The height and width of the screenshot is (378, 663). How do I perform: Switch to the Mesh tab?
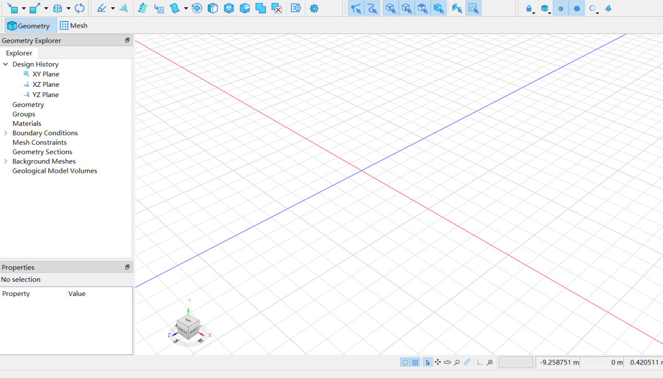[73, 26]
